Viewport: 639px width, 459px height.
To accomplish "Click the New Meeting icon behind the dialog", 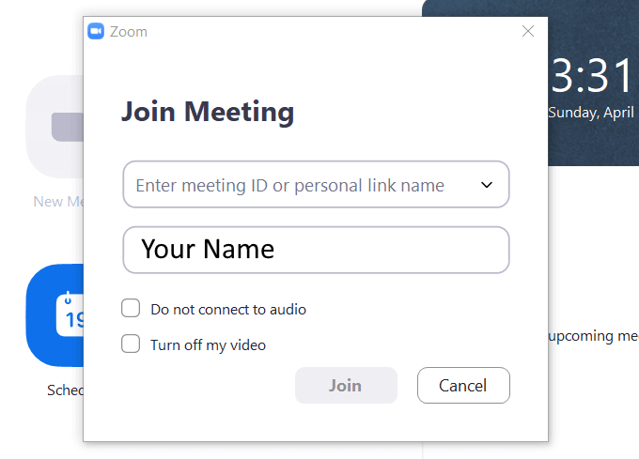I will coord(56,127).
